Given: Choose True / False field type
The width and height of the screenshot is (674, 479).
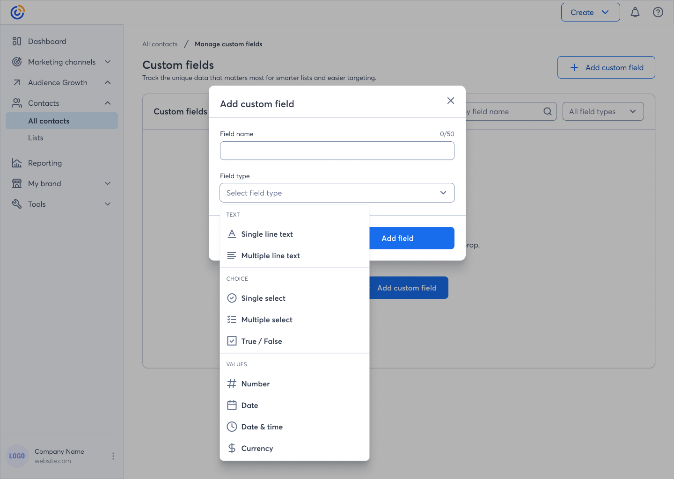Looking at the screenshot, I should pos(261,341).
